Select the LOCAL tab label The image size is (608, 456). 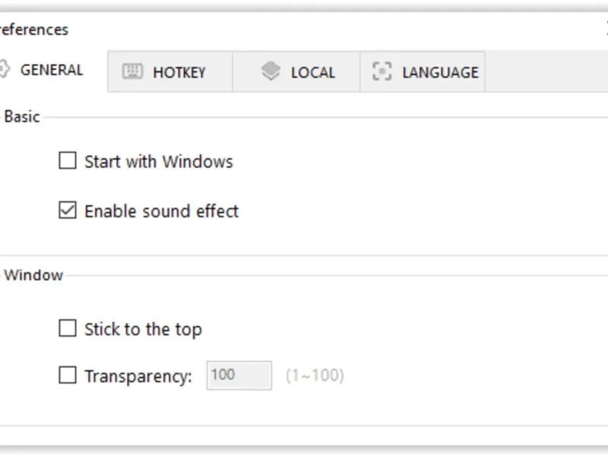click(x=313, y=72)
